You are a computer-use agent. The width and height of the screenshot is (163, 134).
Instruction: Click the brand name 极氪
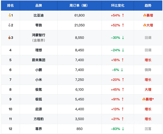coord(39,90)
